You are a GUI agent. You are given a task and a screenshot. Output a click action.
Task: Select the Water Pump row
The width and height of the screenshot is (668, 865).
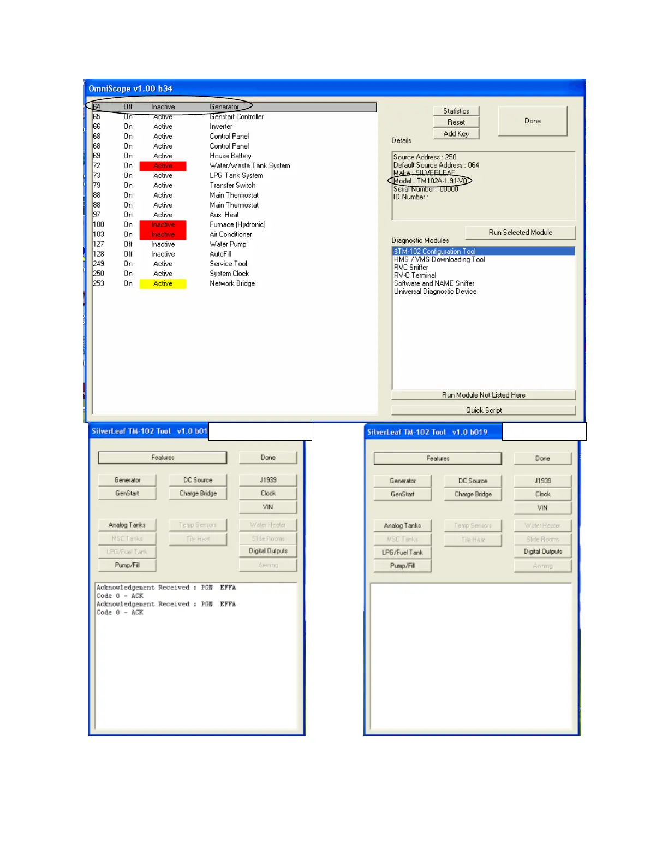click(x=235, y=245)
